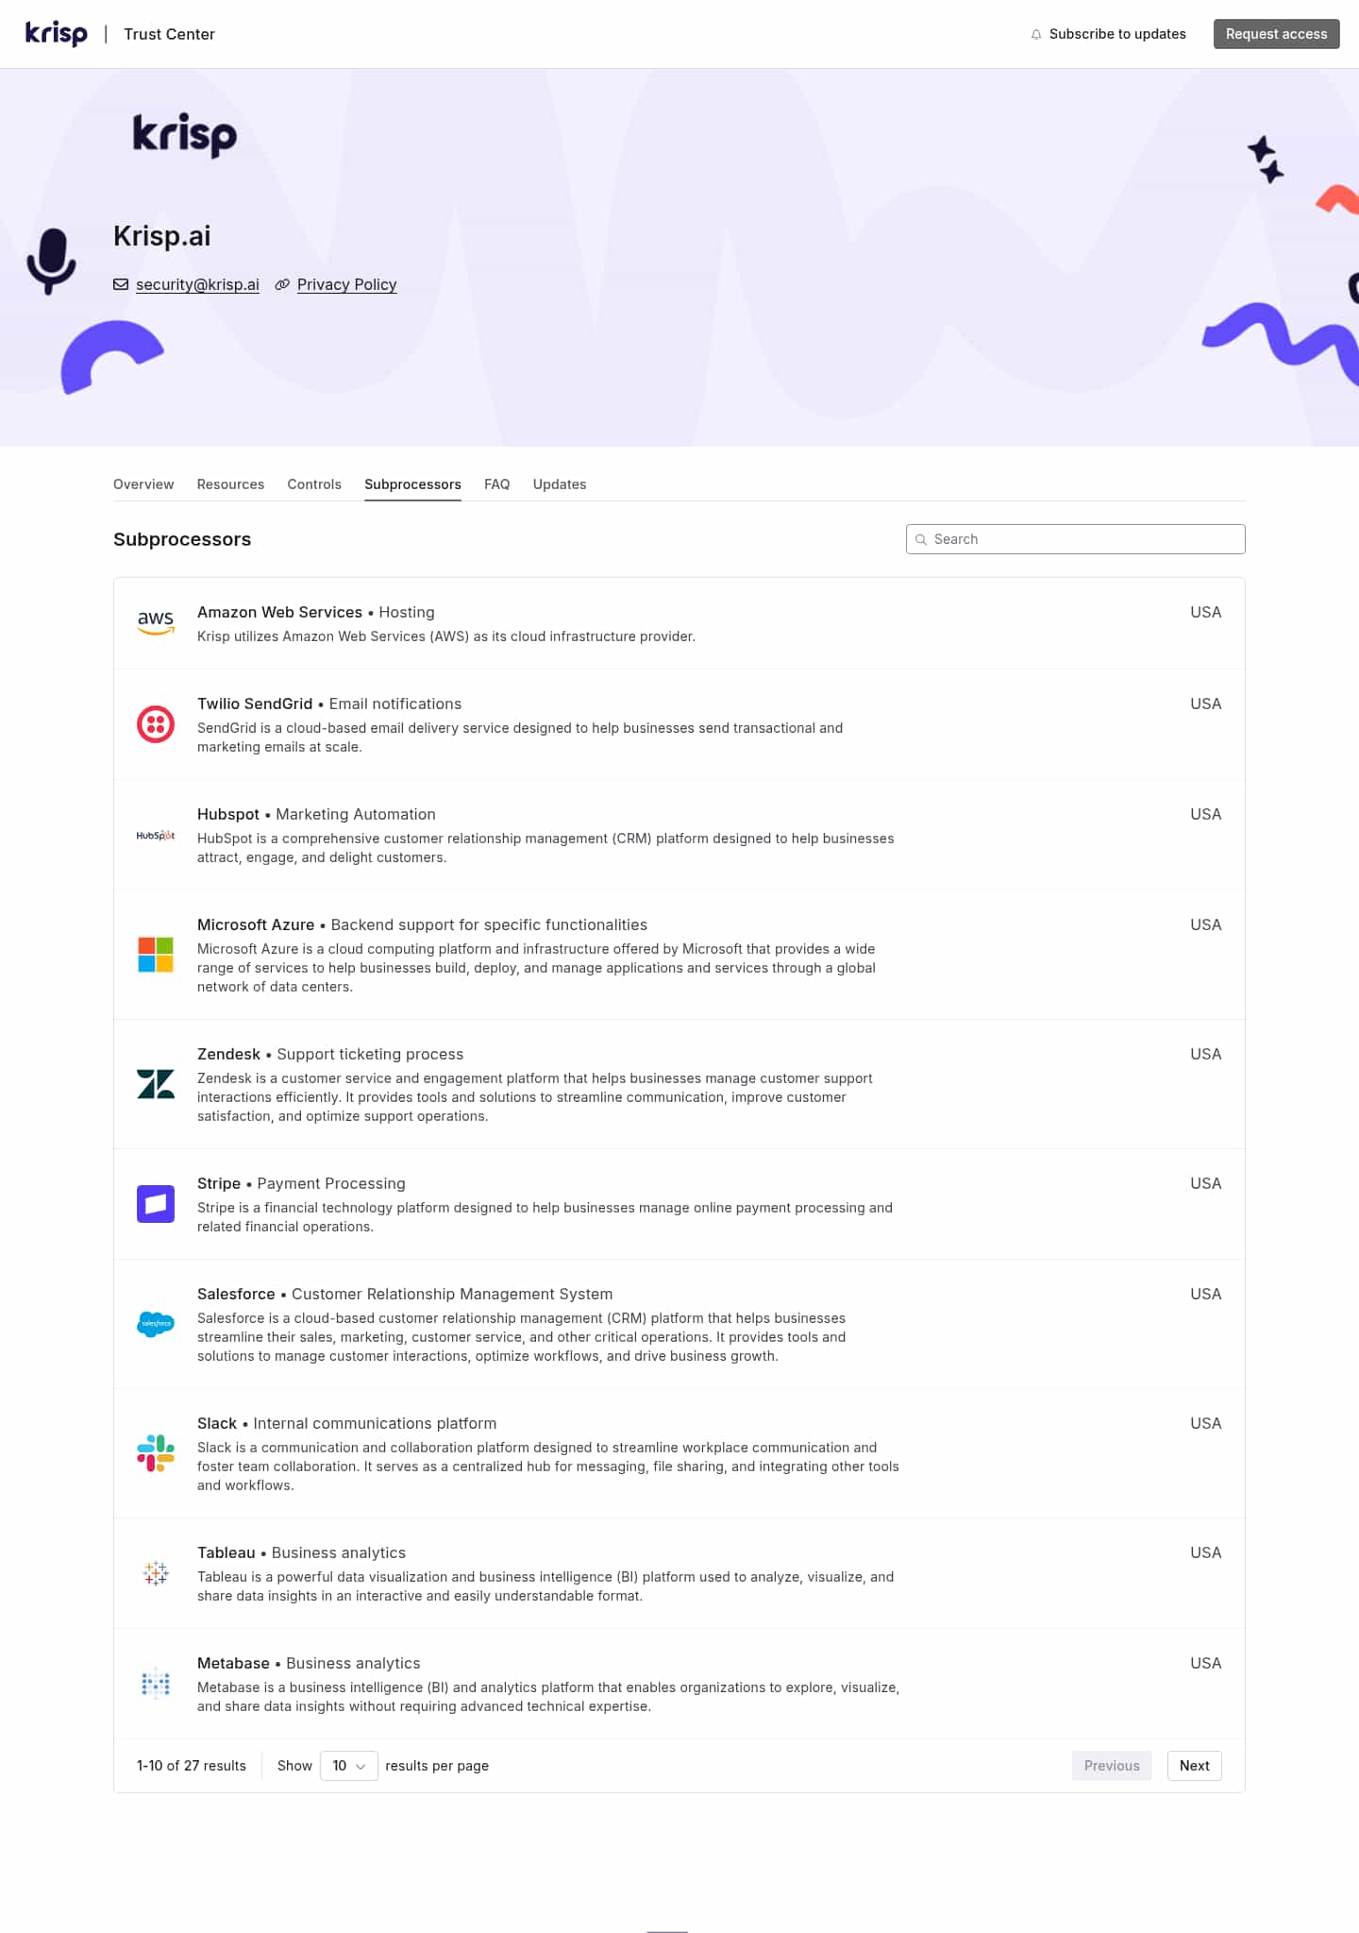Click the Hubspot logo icon
The height and width of the screenshot is (1933, 1359).
[156, 835]
